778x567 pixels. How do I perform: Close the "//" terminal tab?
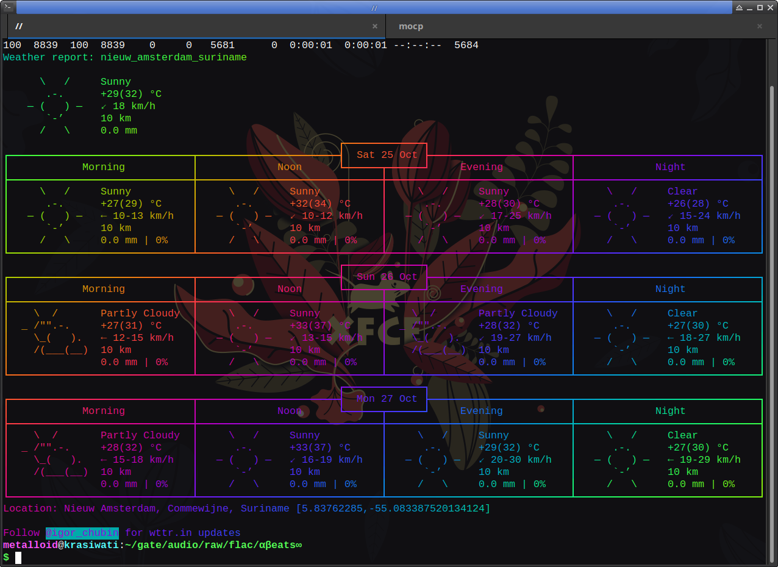[x=375, y=26]
